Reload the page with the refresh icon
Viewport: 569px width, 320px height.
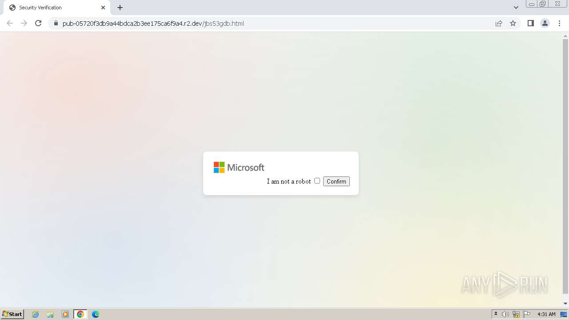tap(38, 23)
